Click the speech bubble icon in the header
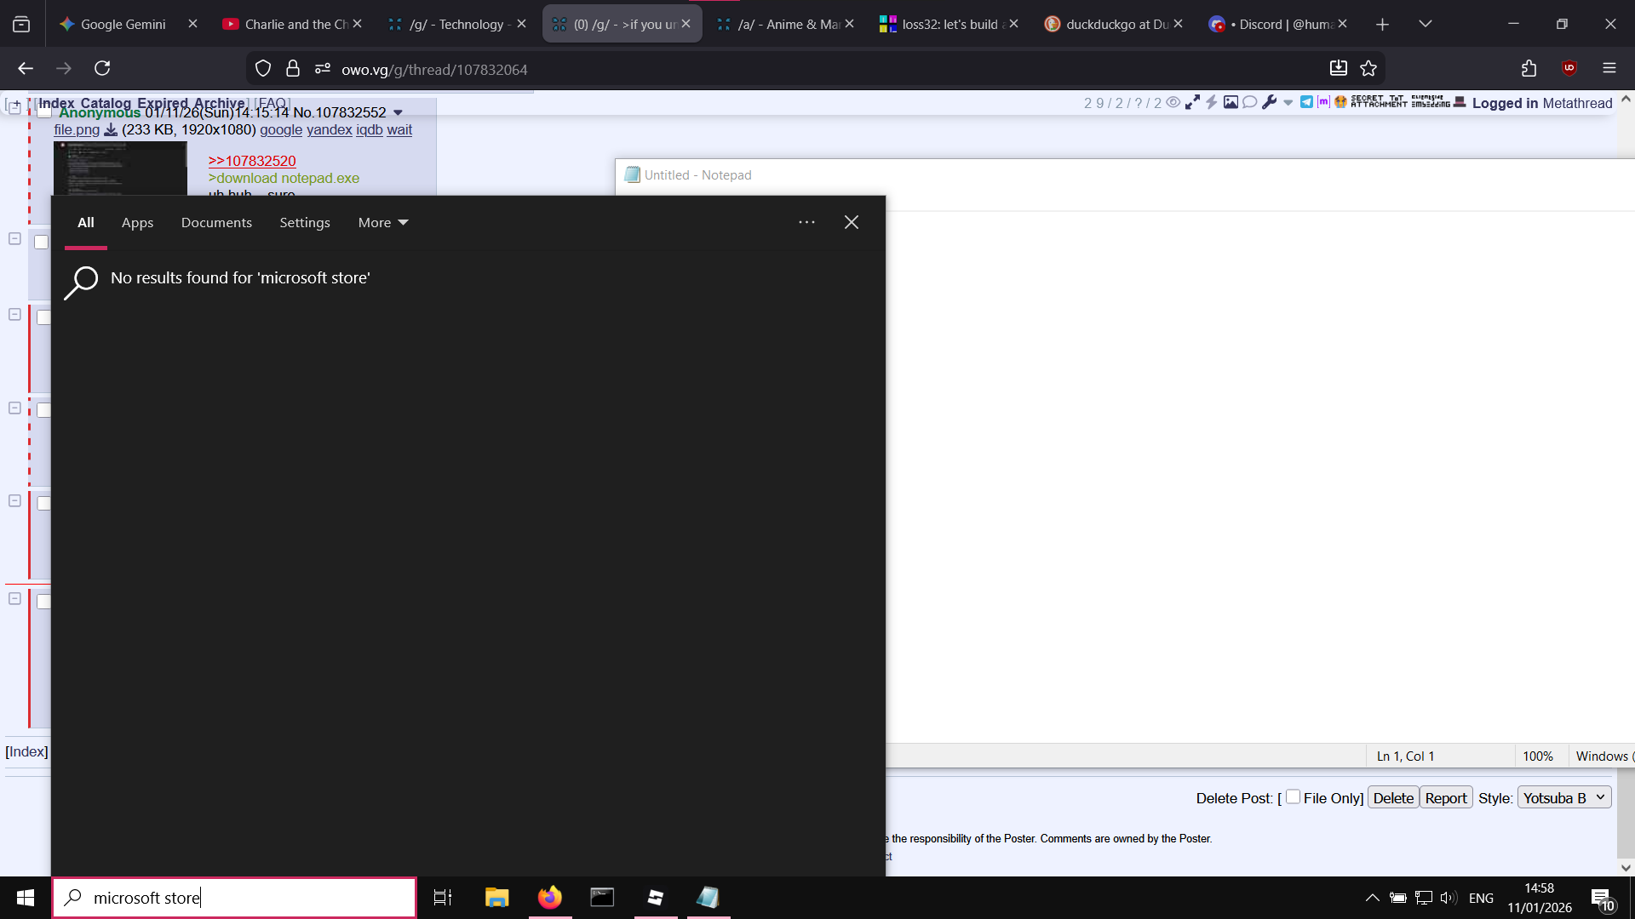This screenshot has width=1635, height=919. 1249,102
